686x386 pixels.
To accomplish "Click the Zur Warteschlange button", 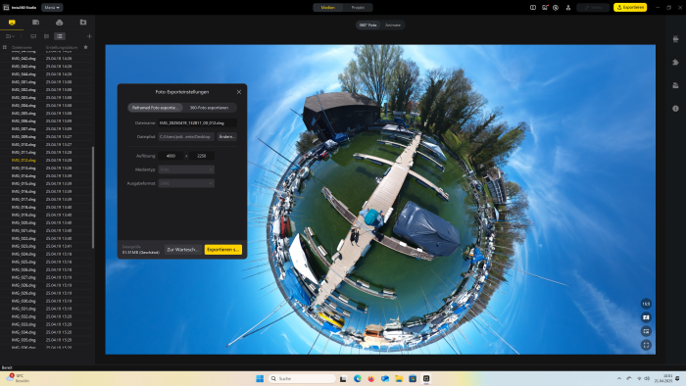I will coord(182,250).
